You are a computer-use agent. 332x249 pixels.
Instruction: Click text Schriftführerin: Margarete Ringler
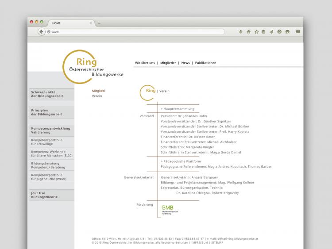coord(187,147)
